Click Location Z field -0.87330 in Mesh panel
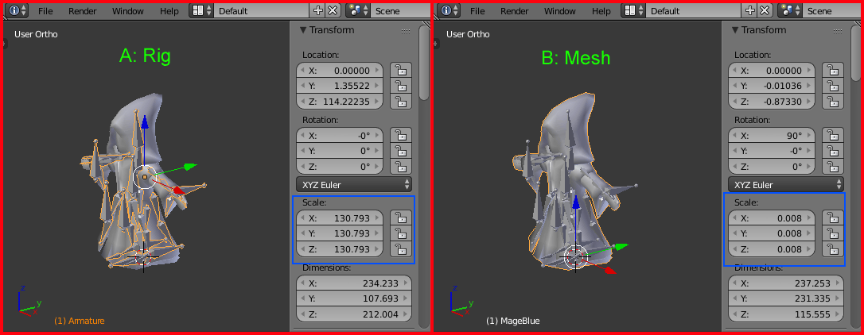 772,102
